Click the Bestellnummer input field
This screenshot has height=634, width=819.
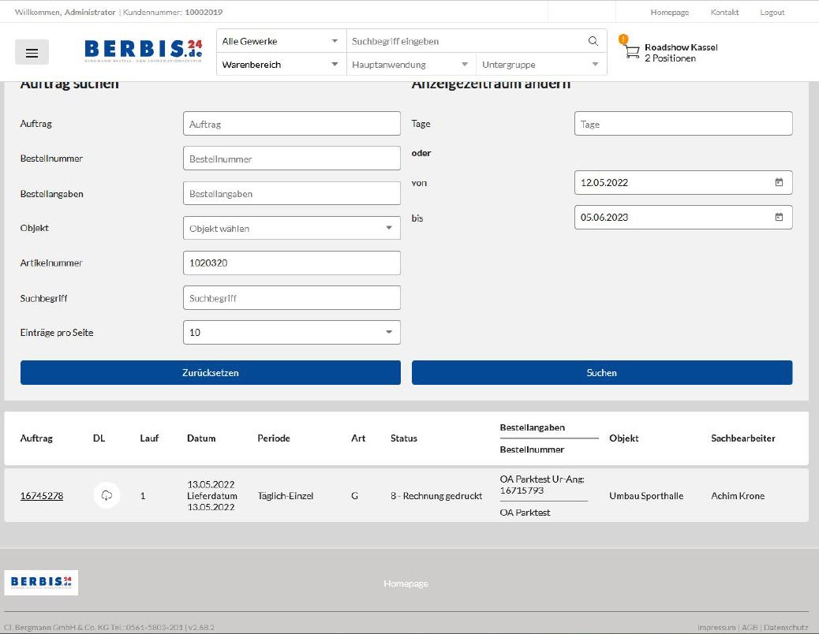291,158
